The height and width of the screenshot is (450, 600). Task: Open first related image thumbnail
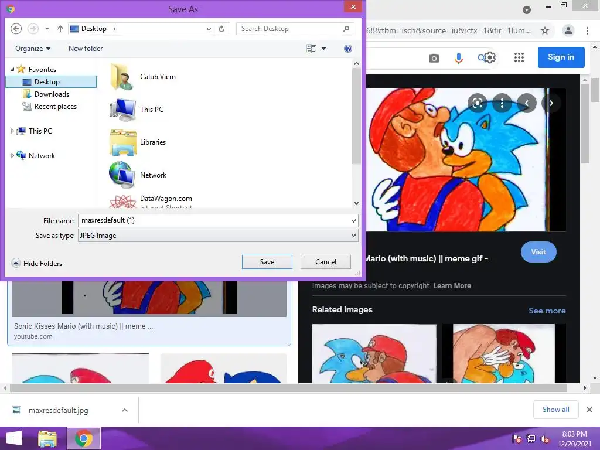pos(374,353)
